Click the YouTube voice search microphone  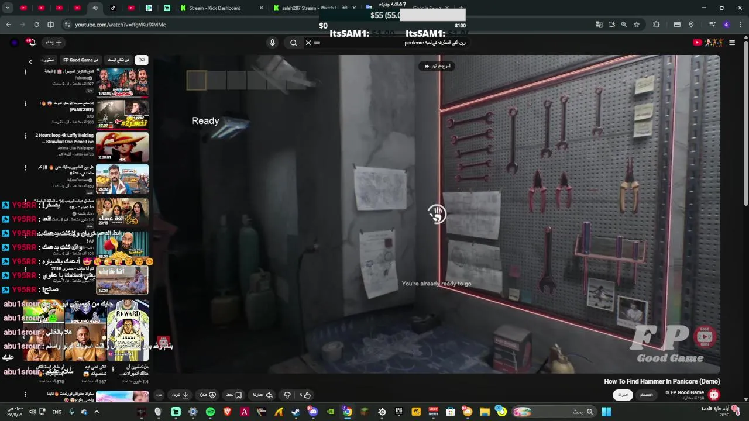click(272, 43)
